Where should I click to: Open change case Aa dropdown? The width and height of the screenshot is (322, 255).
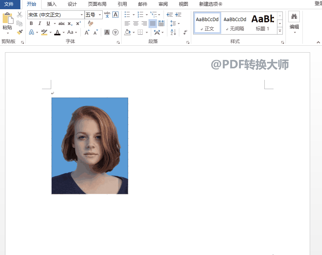(x=76, y=32)
